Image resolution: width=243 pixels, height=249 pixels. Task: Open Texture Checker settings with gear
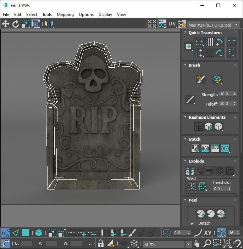(182, 24)
